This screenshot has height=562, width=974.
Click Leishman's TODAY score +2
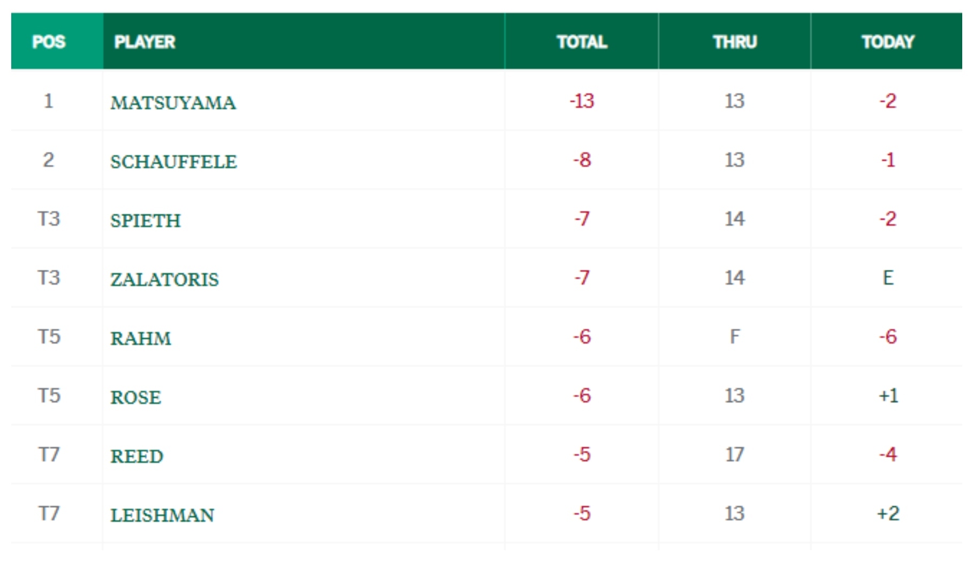click(888, 513)
